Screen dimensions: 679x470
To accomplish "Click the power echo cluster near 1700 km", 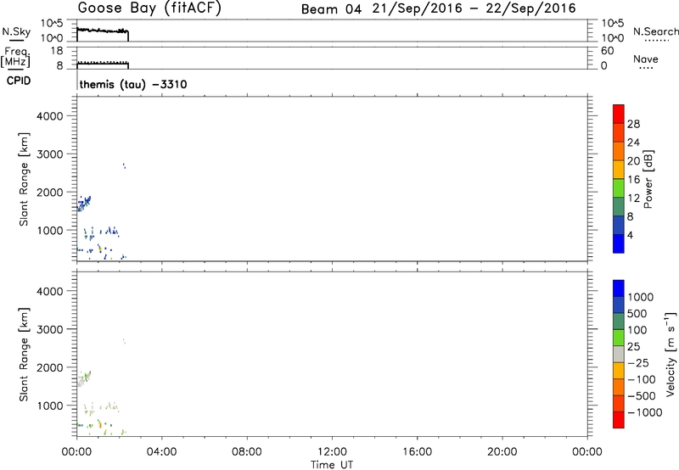I will [83, 204].
